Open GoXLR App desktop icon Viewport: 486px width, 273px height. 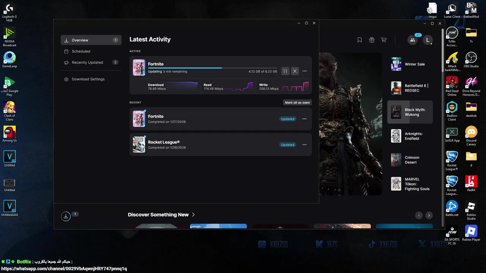point(452,135)
